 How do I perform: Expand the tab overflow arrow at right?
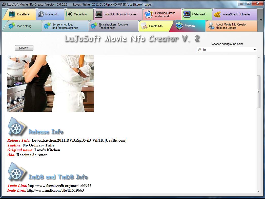(x=261, y=20)
